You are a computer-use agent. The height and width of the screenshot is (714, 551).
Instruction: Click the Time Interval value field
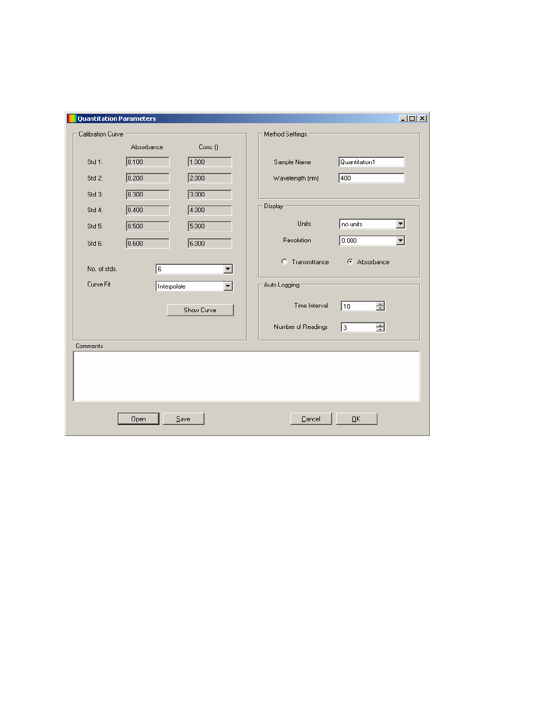(x=359, y=306)
